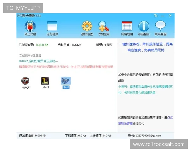Click the 当前节点: D2D:27 text
Viewport: 191px width, 152px height.
click(69, 45)
